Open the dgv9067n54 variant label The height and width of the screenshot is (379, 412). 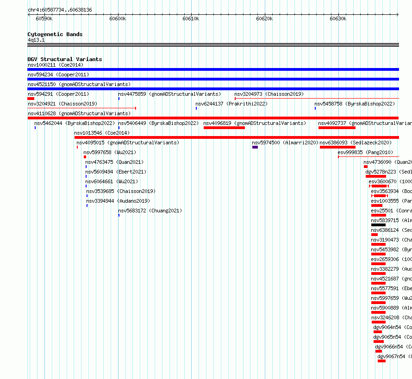pos(394,356)
